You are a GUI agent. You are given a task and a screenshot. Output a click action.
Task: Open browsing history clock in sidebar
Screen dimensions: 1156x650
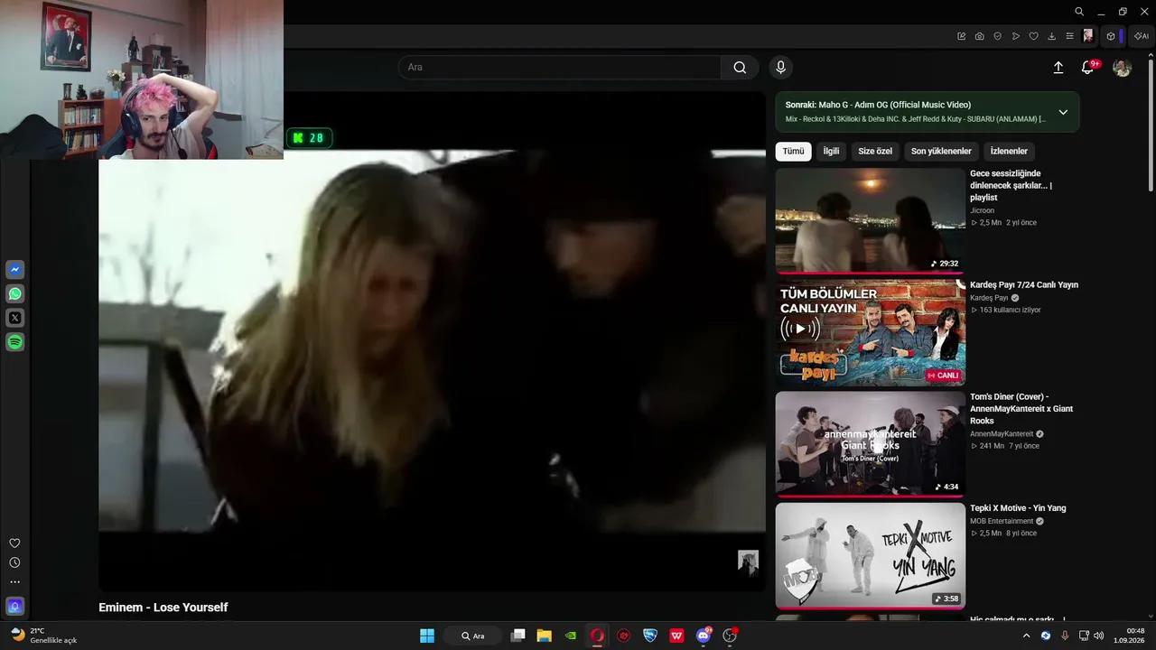click(x=14, y=562)
